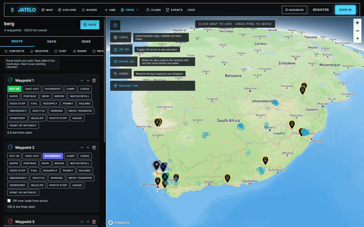The width and height of the screenshot is (364, 227).
Task: Select the moon overnight pin on map
Action: 164,167
